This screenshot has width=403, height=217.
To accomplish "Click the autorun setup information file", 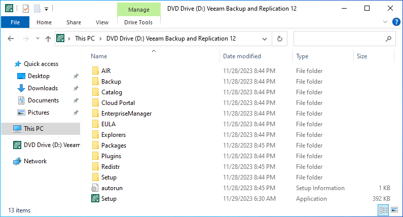I will coord(112,188).
